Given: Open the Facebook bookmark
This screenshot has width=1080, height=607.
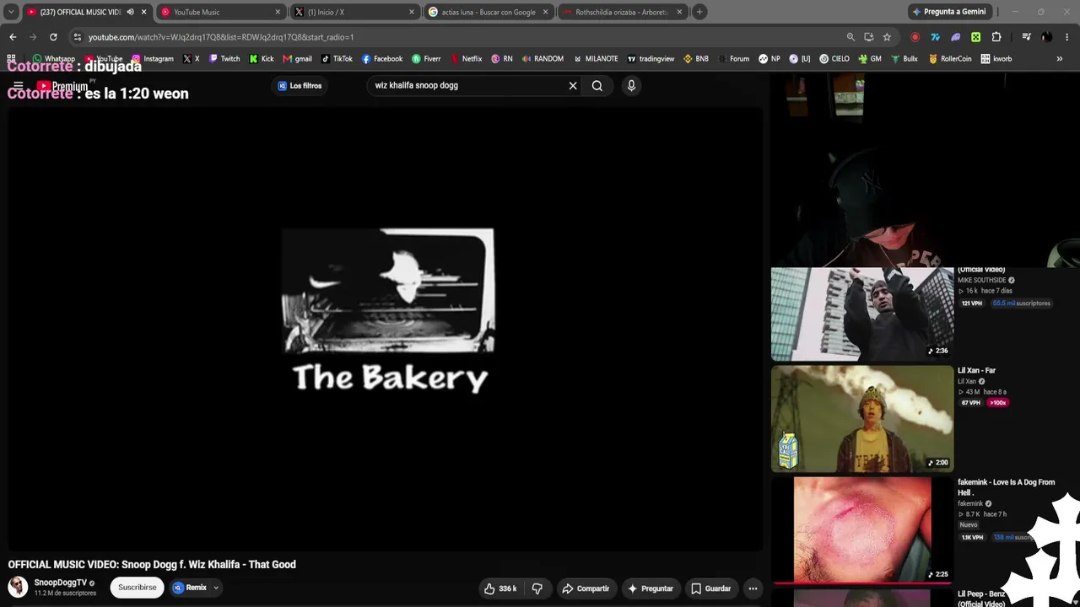Looking at the screenshot, I should click(x=382, y=59).
